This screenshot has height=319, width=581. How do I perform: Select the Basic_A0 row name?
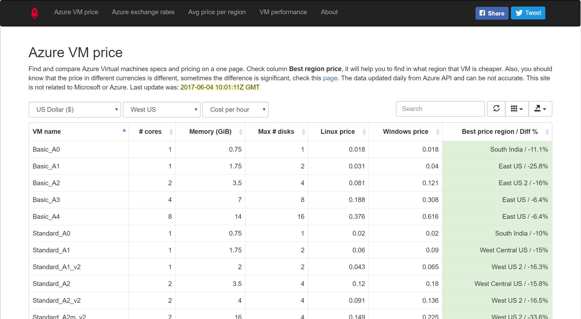(46, 150)
